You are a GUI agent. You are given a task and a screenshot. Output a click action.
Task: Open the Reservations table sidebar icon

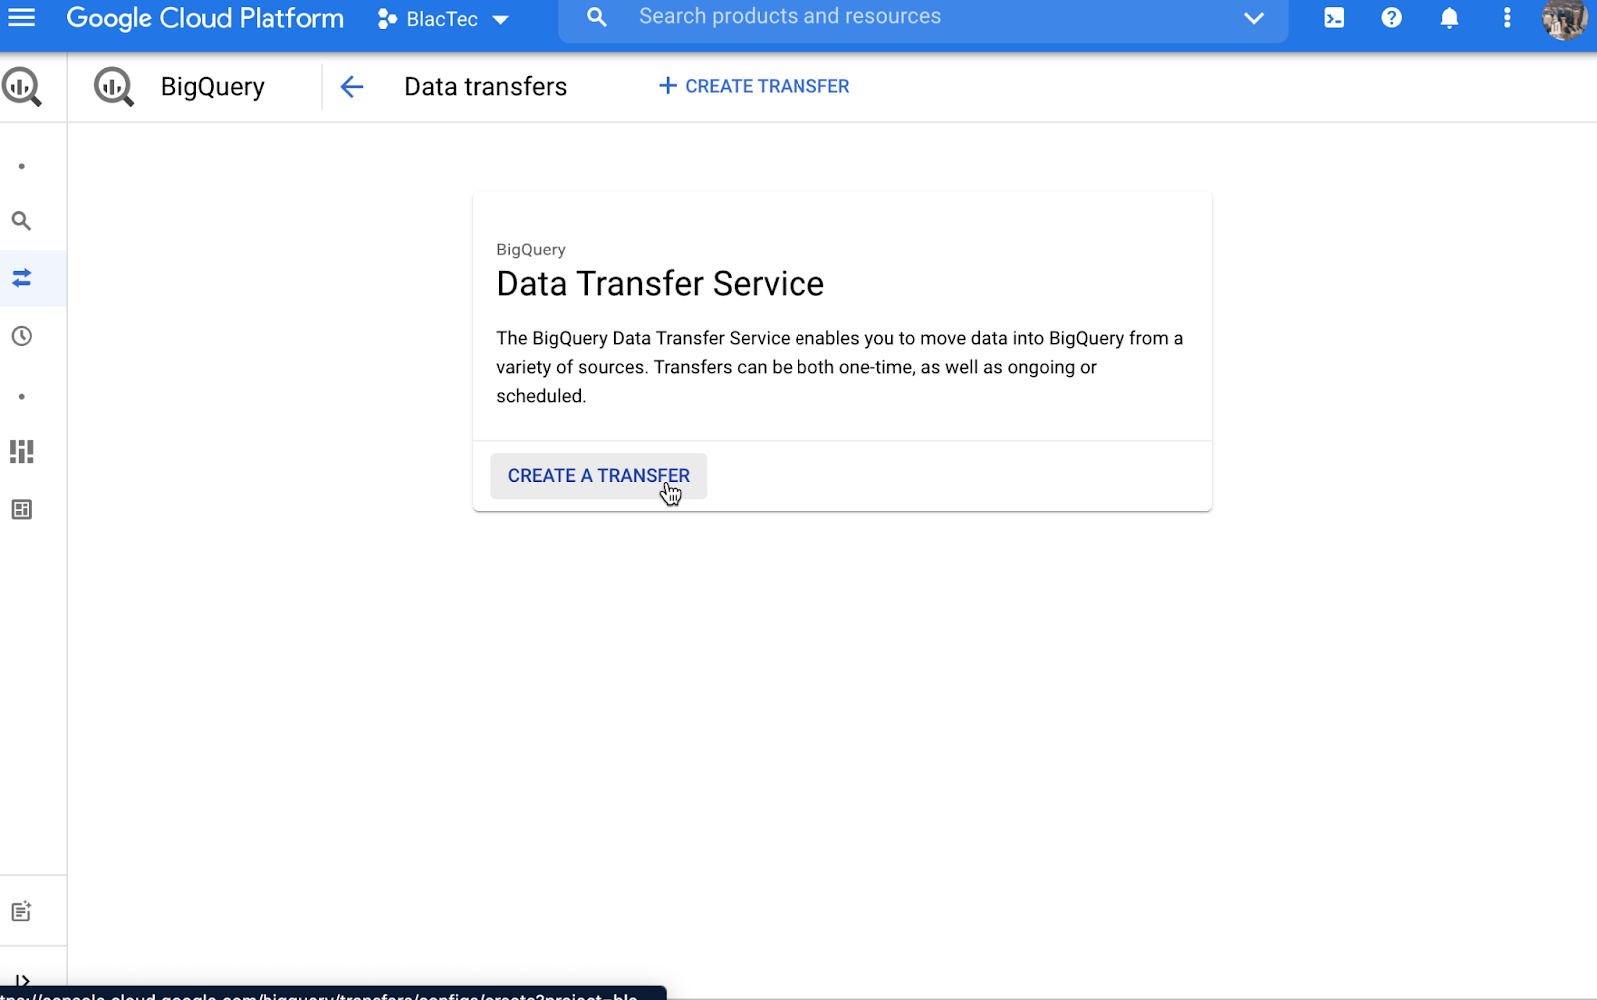(21, 510)
